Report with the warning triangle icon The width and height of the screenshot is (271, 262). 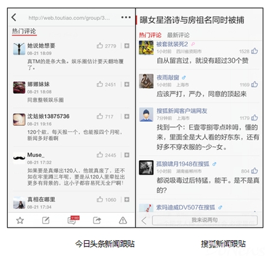[123, 220]
